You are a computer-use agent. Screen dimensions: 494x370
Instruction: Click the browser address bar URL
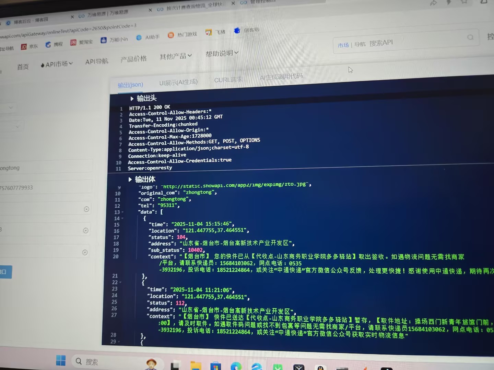(x=68, y=31)
